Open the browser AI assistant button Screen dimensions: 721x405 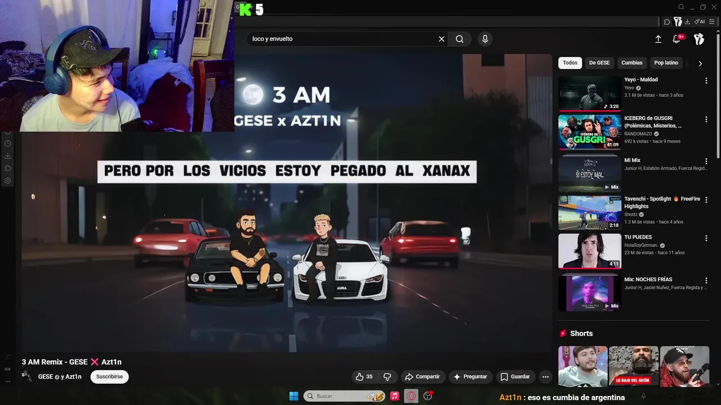pyautogui.click(x=700, y=22)
